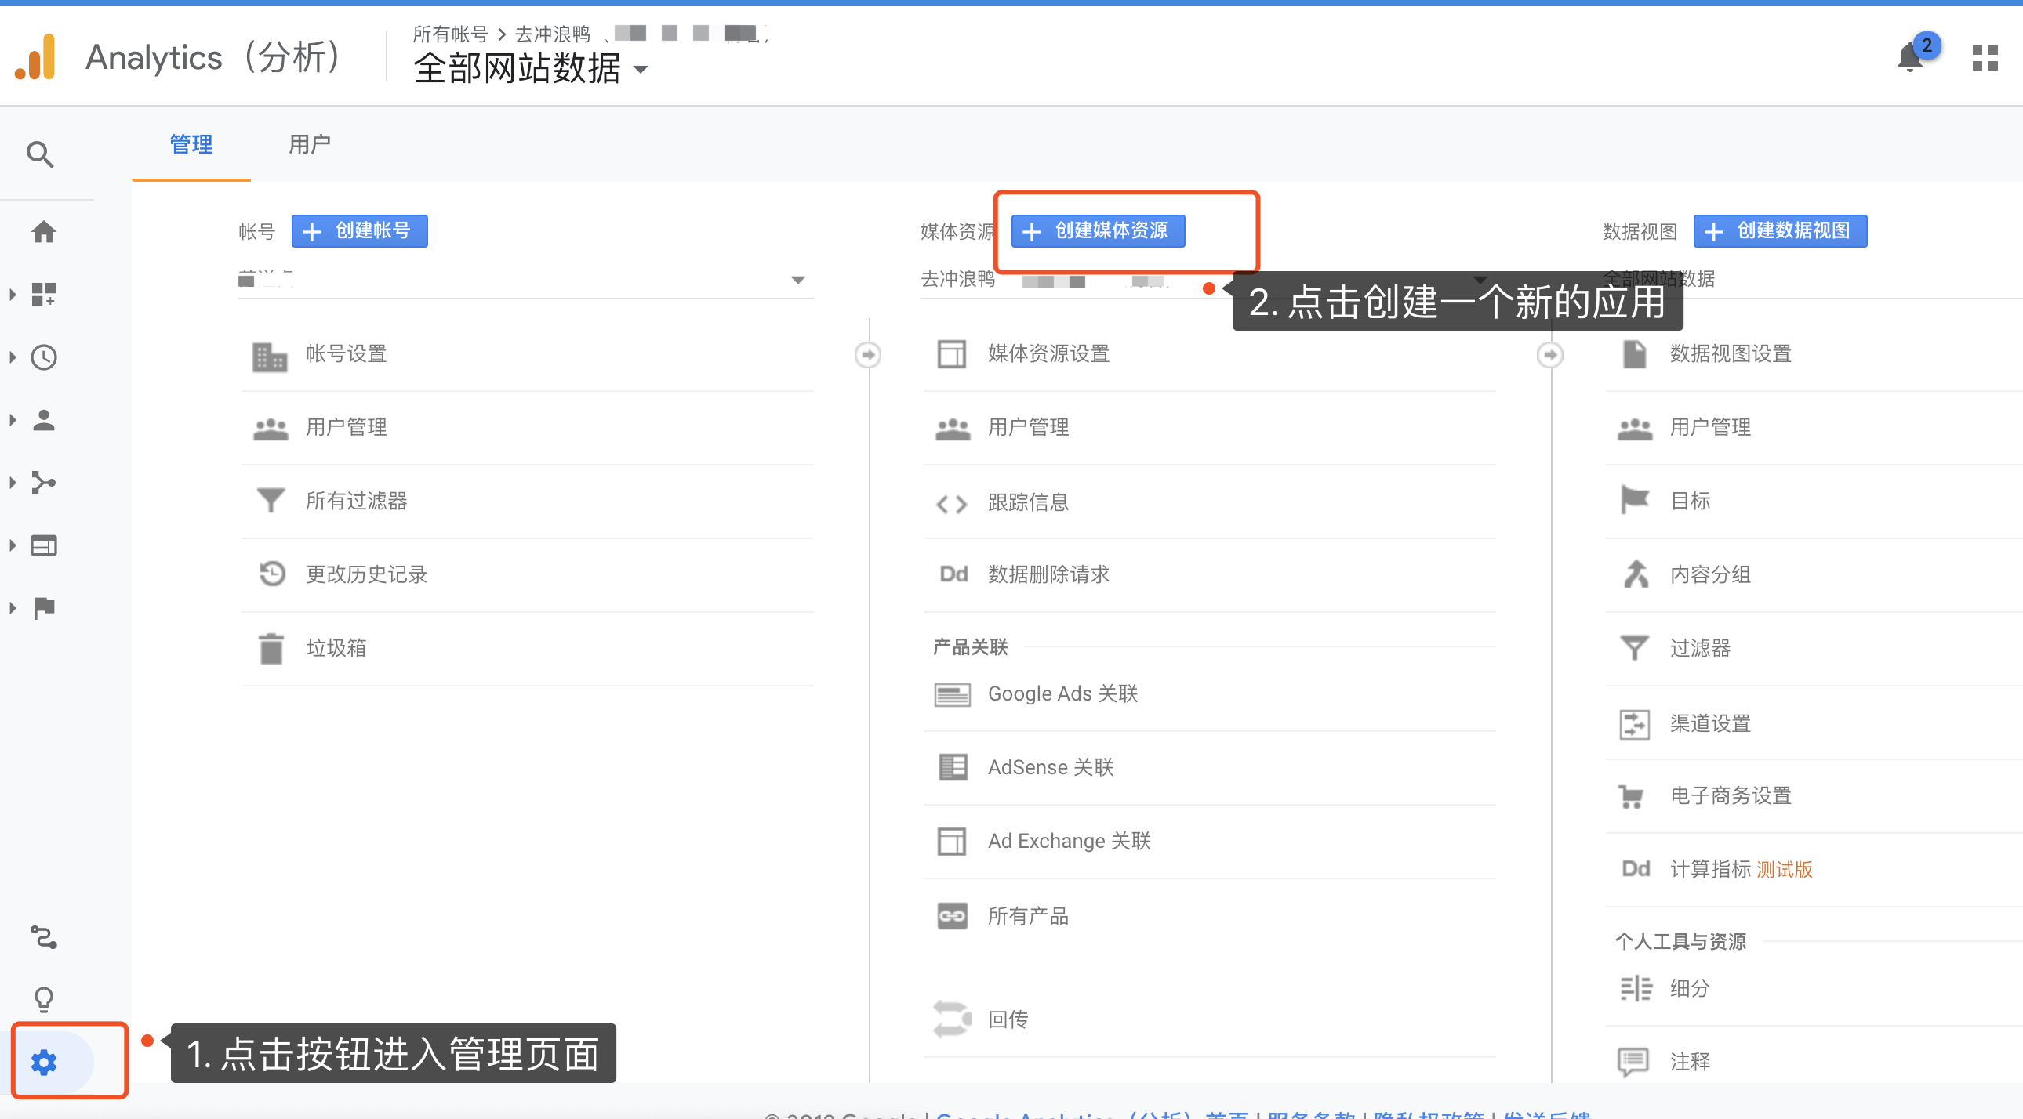This screenshot has width=2023, height=1119.
Task: Open 跟踪信息 tracking info item
Action: [x=1028, y=502]
